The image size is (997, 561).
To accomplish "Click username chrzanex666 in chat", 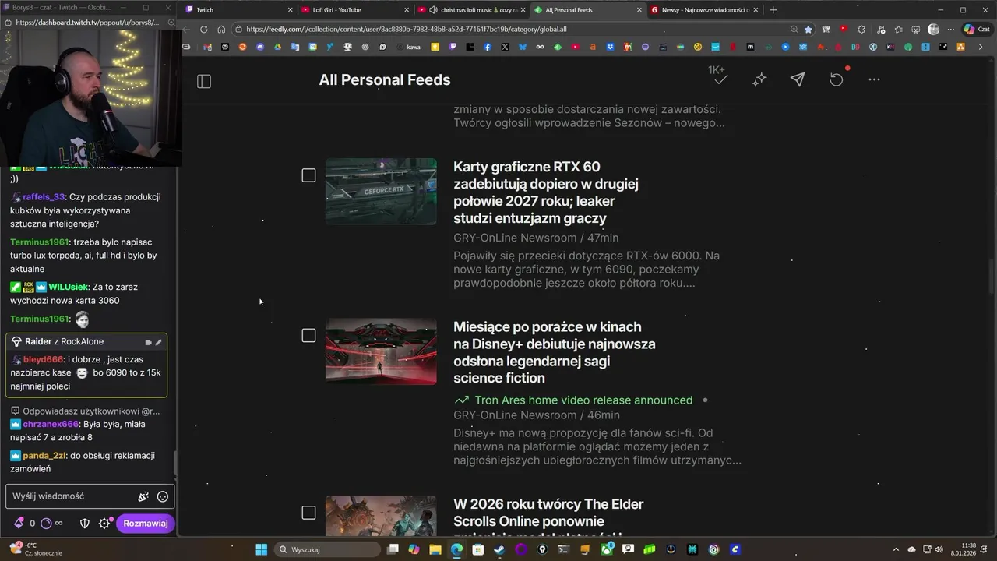I will pos(51,424).
